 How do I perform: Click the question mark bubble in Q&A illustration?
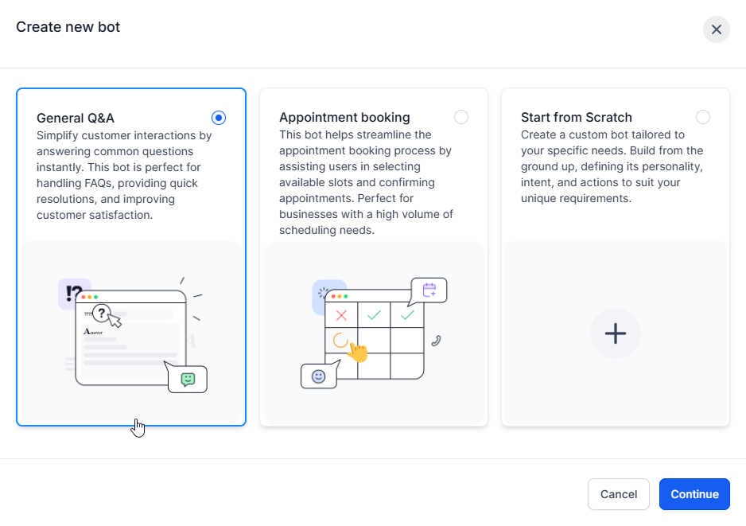tap(100, 312)
